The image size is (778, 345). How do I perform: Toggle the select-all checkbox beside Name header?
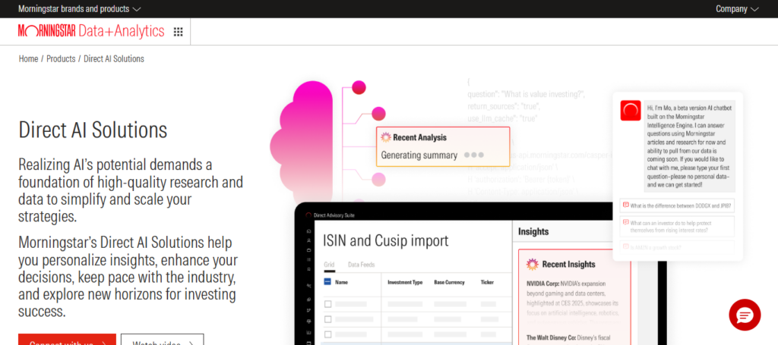click(327, 282)
